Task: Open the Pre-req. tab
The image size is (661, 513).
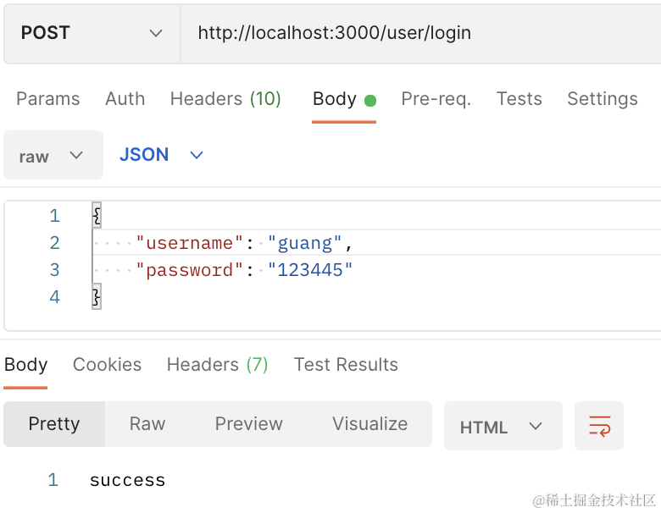Action: click(x=436, y=99)
